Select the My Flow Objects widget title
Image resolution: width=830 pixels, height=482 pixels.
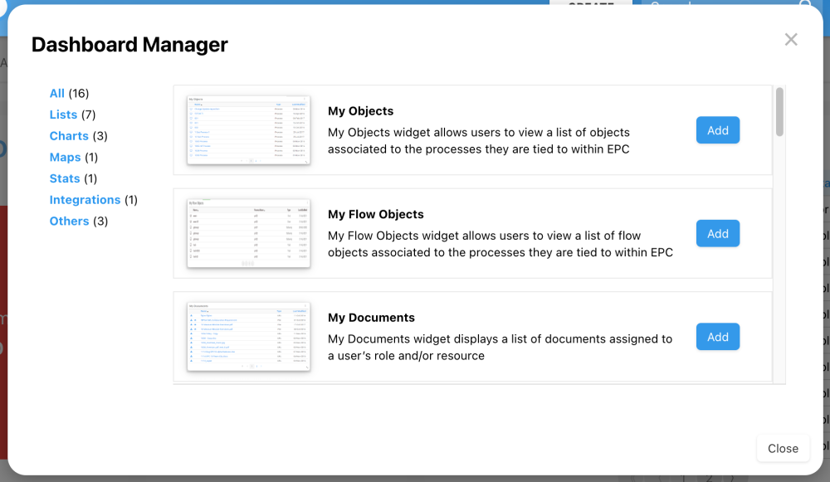point(375,214)
